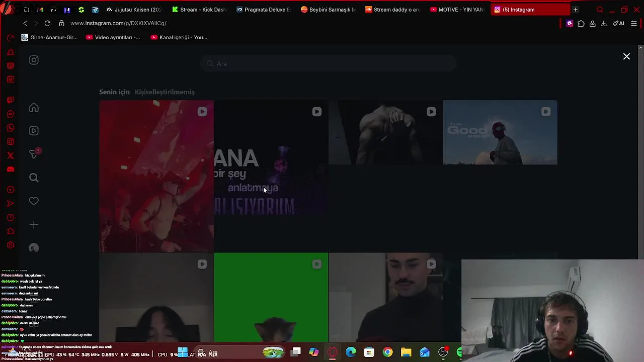Open Copilot from the taskbar
644x362 pixels.
pos(314,352)
